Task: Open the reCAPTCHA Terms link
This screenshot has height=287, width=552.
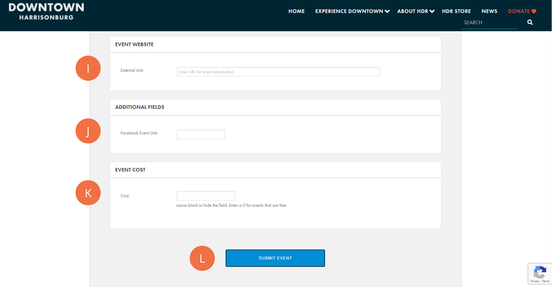Action: coord(546,281)
